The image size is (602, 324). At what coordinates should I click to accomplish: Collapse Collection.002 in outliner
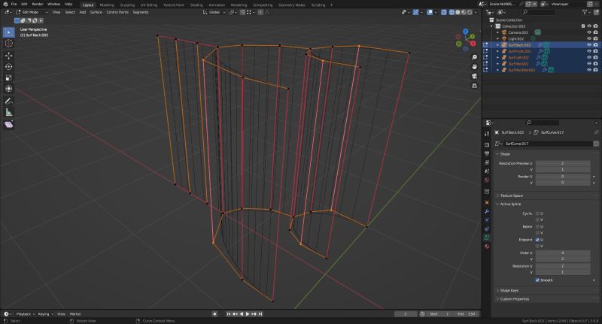(x=492, y=26)
